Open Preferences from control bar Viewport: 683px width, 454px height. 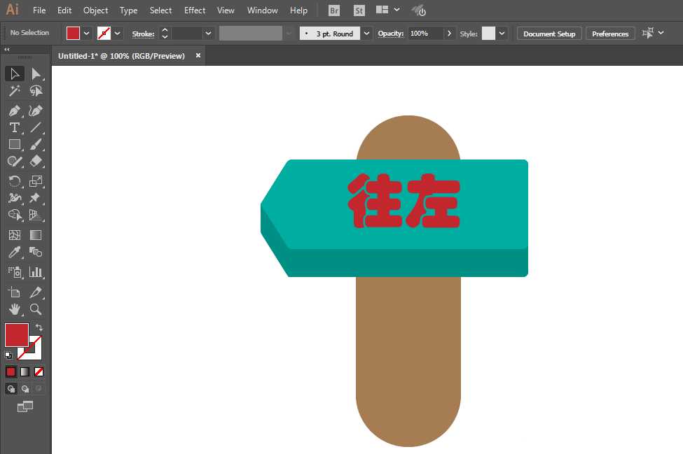click(x=610, y=34)
